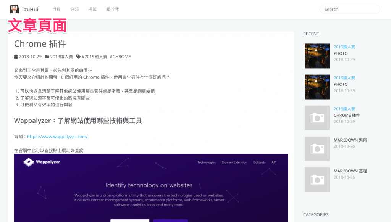Open the second PHOTO post thumbnail
The height and width of the screenshot is (222, 391).
click(317, 87)
